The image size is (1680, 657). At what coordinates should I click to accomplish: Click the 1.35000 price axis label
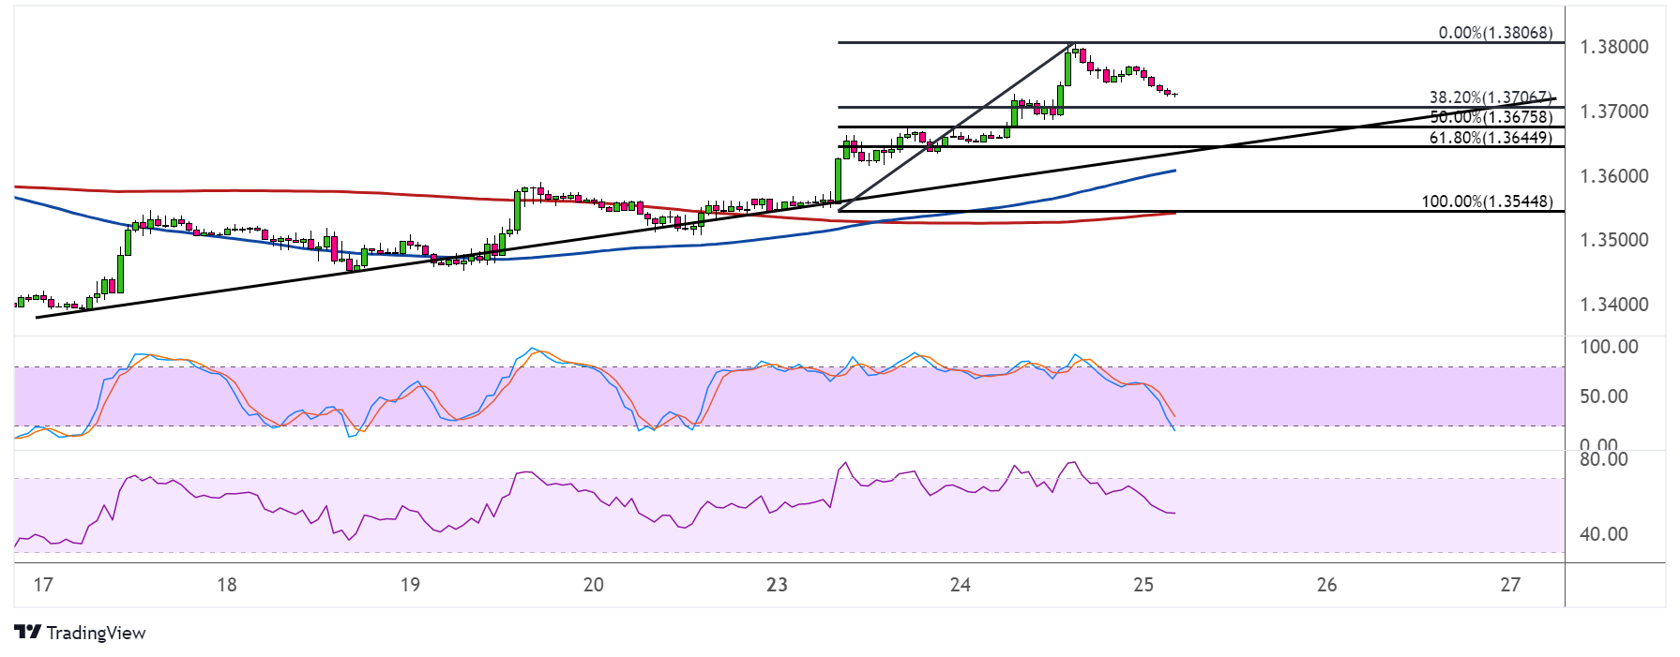point(1613,240)
